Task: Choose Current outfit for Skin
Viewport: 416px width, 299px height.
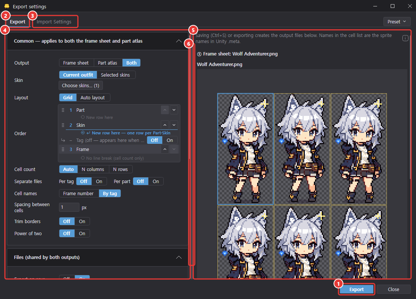Action: point(78,75)
